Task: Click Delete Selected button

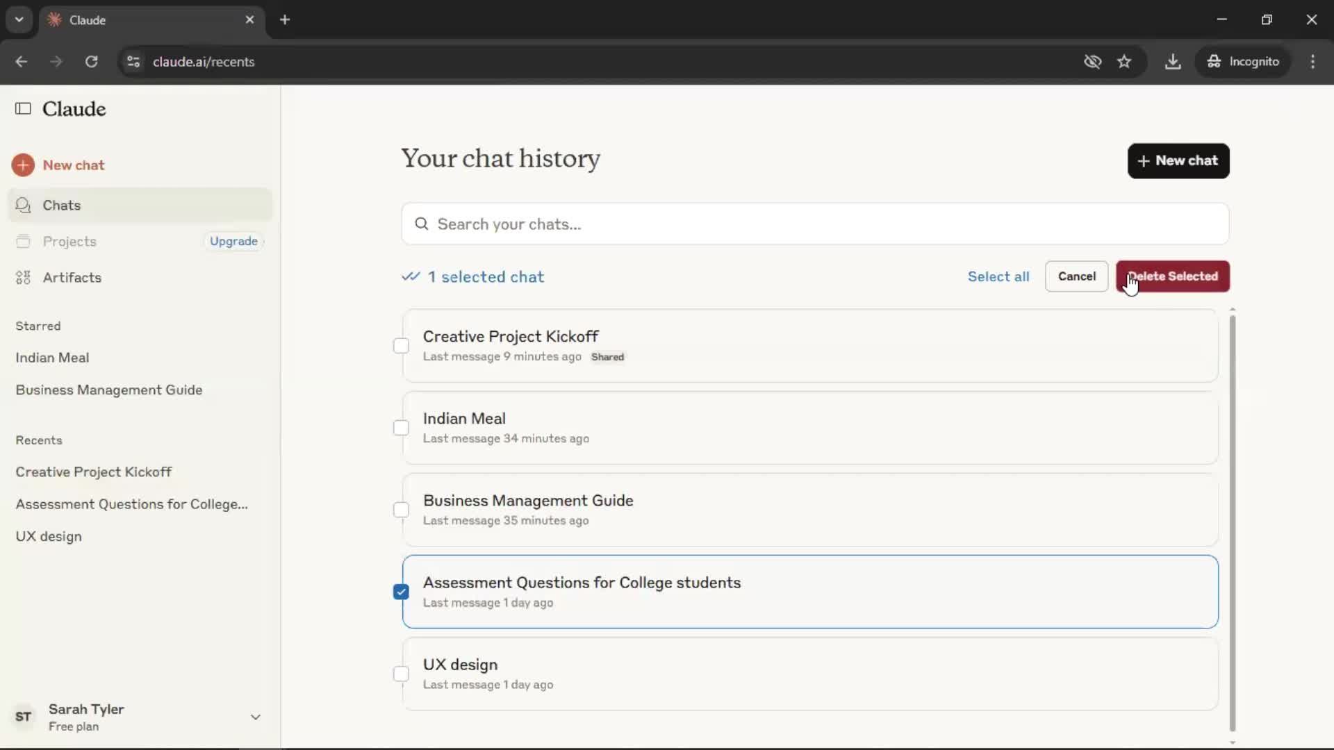Action: [x=1172, y=276]
